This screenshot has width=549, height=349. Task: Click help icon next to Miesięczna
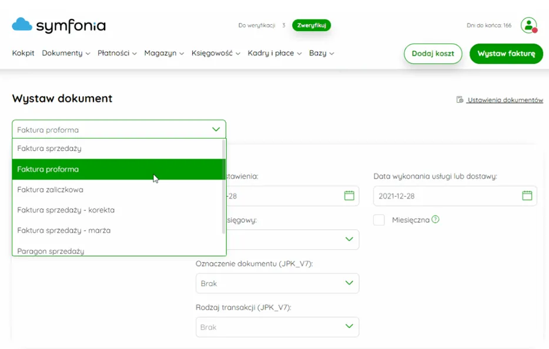point(436,220)
